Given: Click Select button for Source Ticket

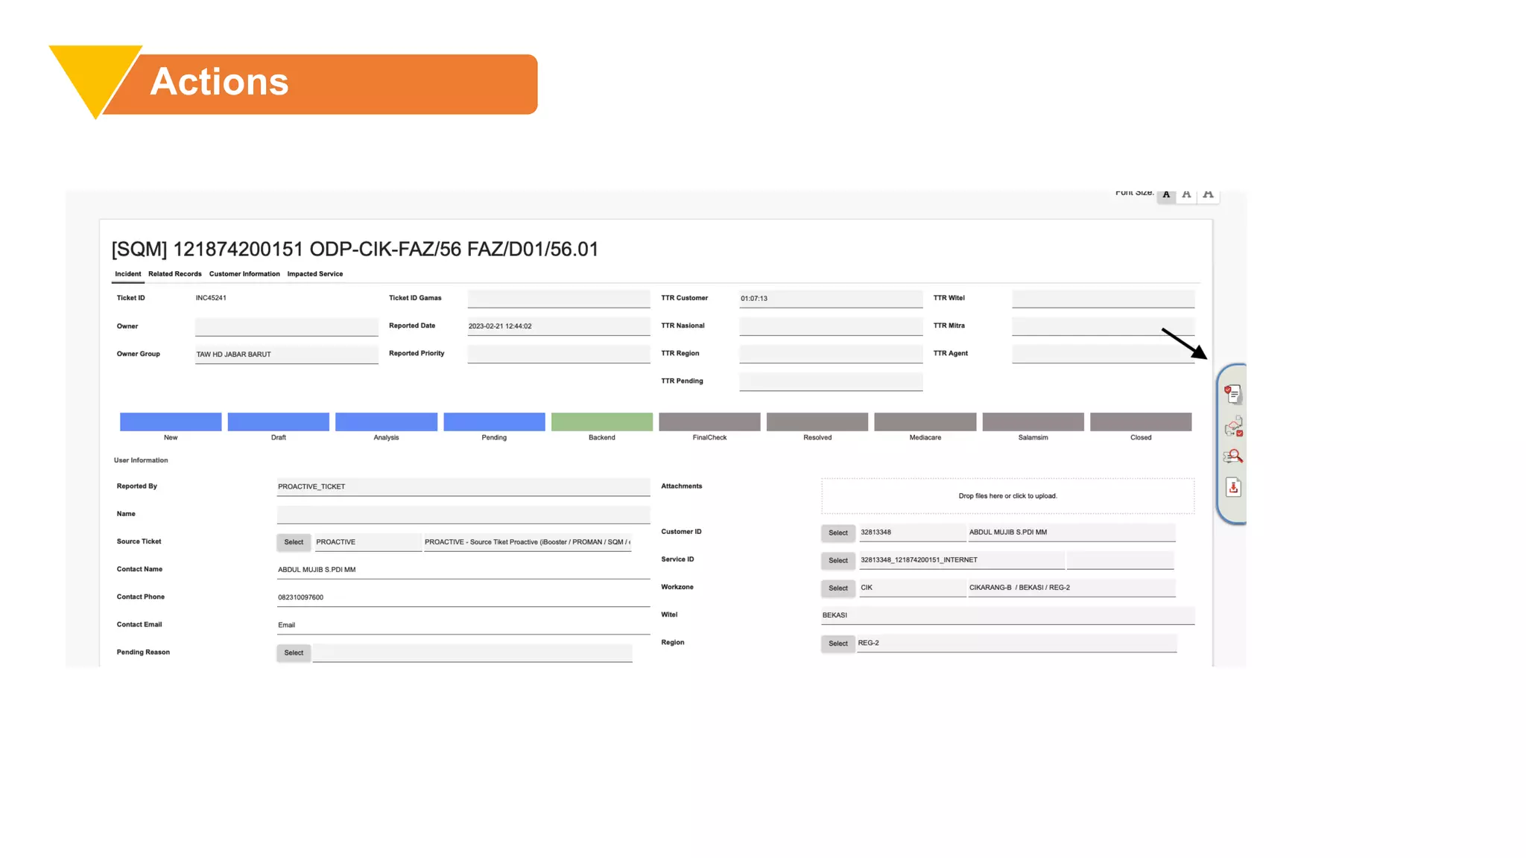Looking at the screenshot, I should point(294,542).
